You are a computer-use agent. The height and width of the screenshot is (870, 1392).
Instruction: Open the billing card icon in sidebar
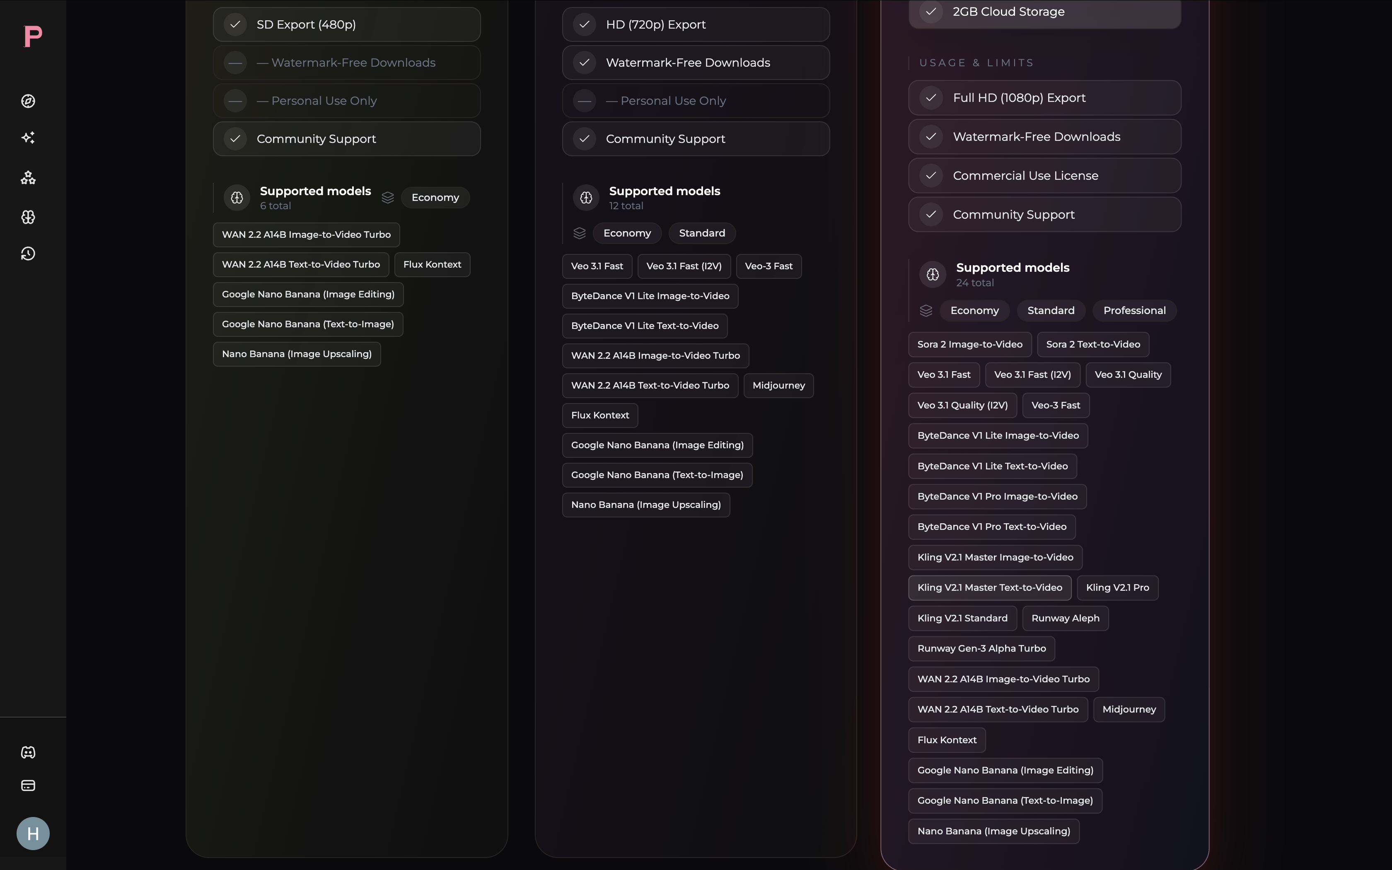point(28,786)
